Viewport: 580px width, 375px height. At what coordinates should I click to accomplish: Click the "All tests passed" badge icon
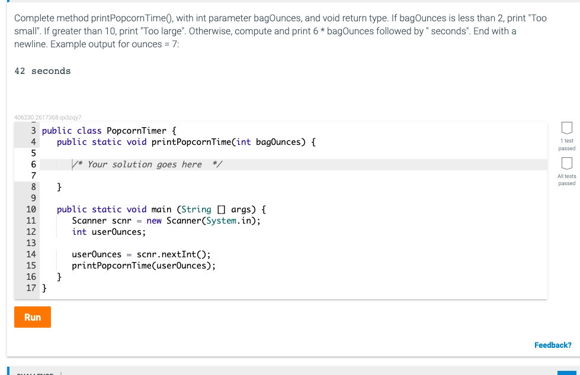click(x=566, y=164)
